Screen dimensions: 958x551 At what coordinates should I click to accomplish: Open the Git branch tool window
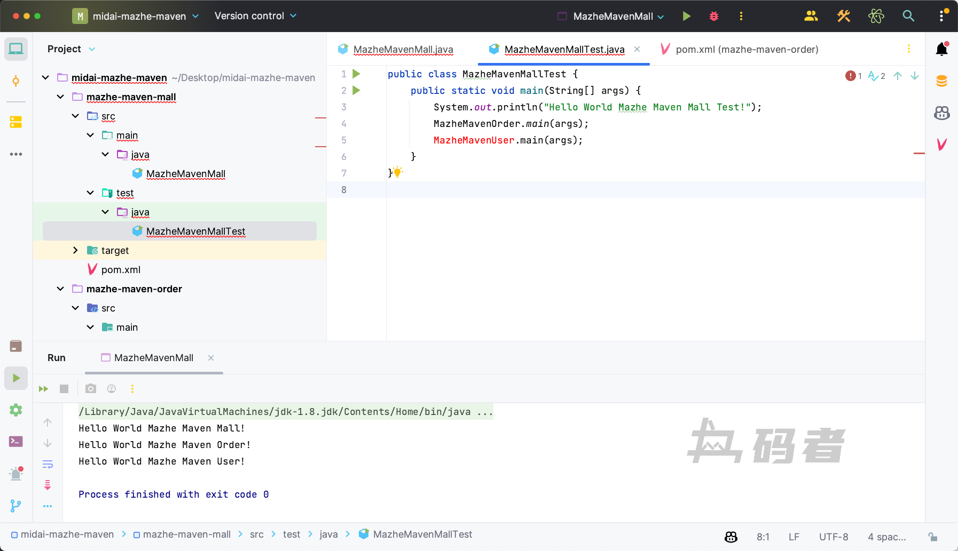click(x=16, y=506)
